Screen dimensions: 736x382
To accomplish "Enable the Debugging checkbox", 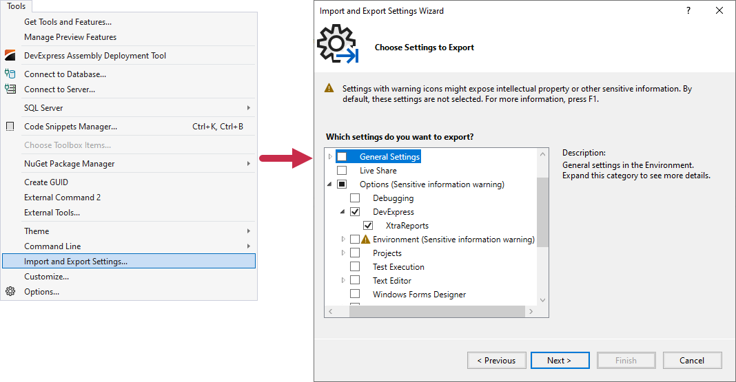I will (x=355, y=198).
